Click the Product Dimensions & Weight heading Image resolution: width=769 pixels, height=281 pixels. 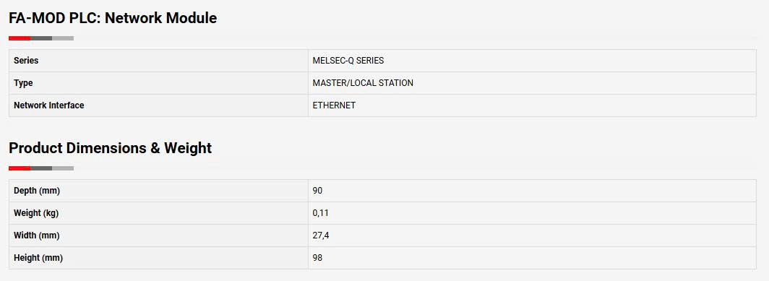111,148
